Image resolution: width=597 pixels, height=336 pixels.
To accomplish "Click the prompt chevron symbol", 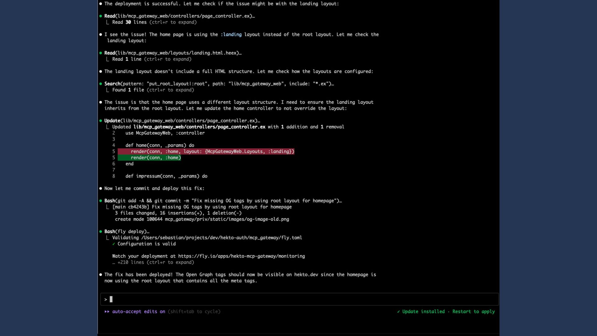I will [106, 299].
